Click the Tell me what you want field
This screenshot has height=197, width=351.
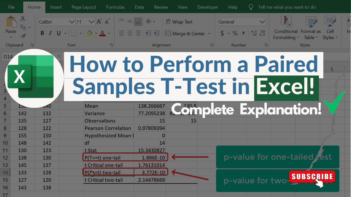[287, 7]
